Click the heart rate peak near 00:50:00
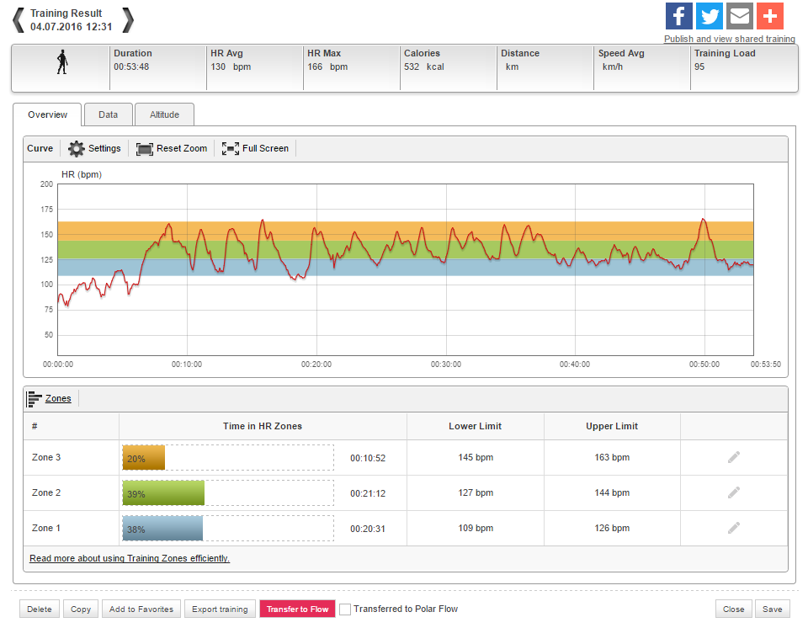 pos(704,221)
